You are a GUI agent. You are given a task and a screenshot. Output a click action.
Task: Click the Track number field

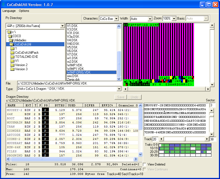point(155,139)
